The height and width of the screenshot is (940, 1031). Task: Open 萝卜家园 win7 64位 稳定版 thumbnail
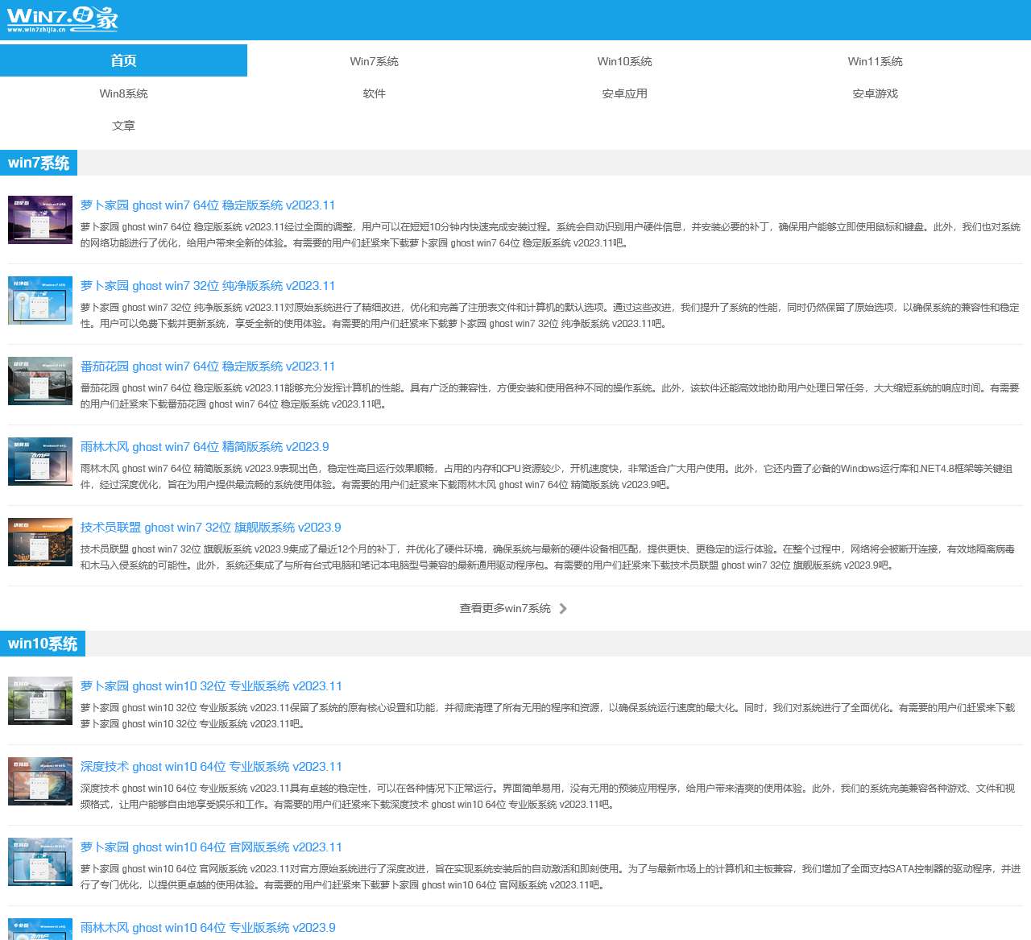[40, 220]
